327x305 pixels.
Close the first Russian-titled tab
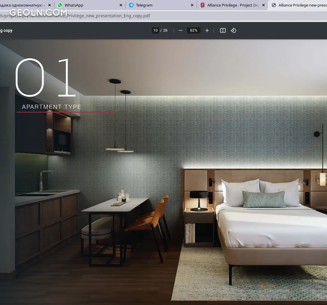point(50,5)
